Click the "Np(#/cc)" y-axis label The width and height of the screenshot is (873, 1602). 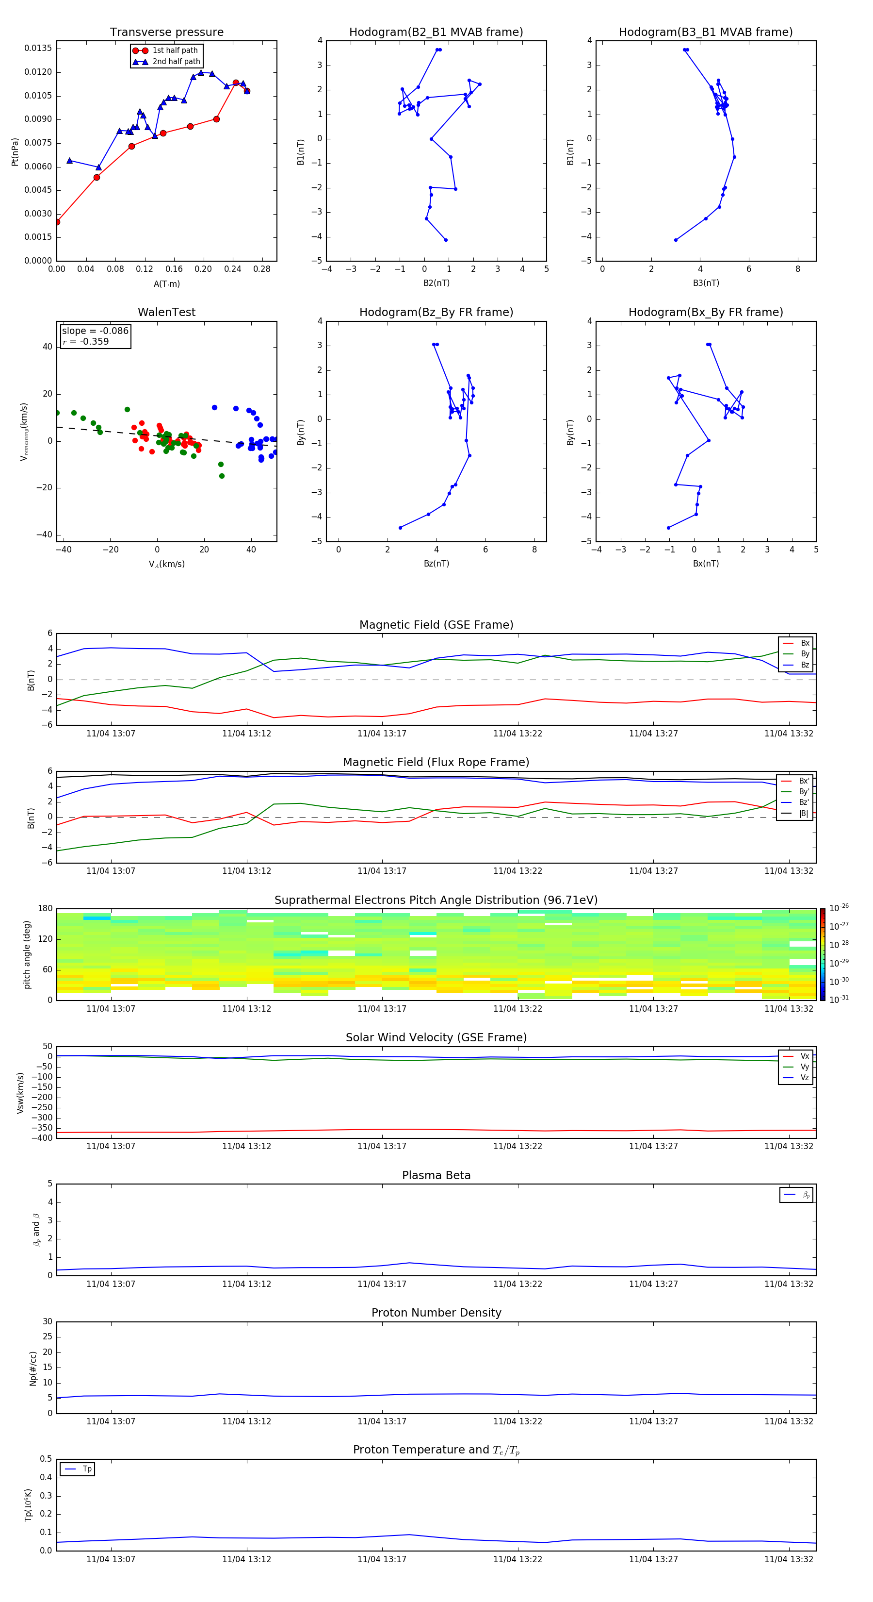tap(33, 1368)
